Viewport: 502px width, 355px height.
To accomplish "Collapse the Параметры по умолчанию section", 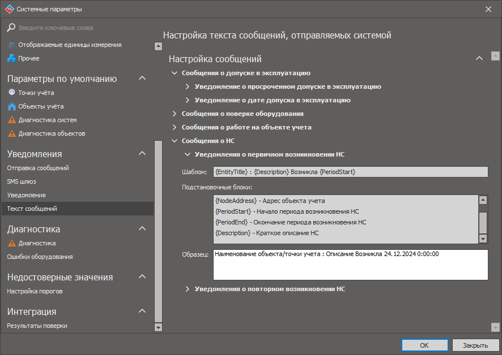I will [142, 78].
